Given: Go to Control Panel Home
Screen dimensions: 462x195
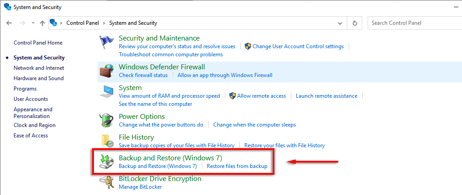Looking at the screenshot, I should point(38,43).
